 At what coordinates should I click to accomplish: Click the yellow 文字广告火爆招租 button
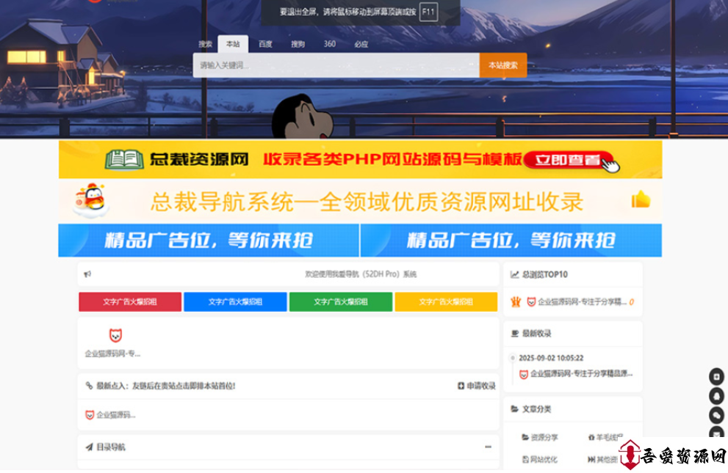point(446,301)
